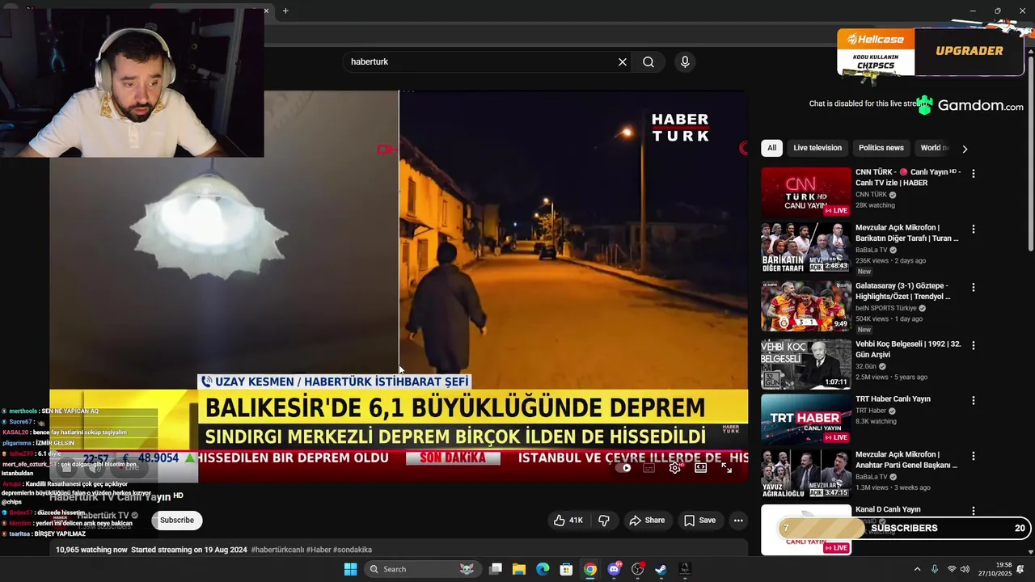
Task: Open File Explorer from taskbar
Action: tap(519, 569)
